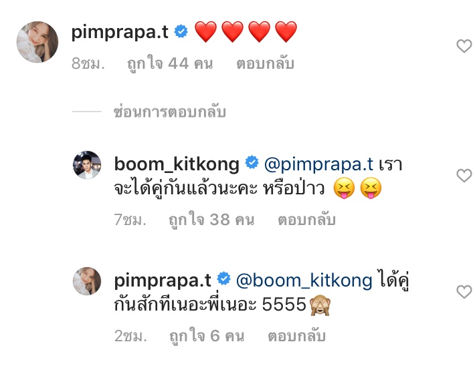View the 6 likes on last reply
This screenshot has width=475, height=366.
pyautogui.click(x=207, y=336)
